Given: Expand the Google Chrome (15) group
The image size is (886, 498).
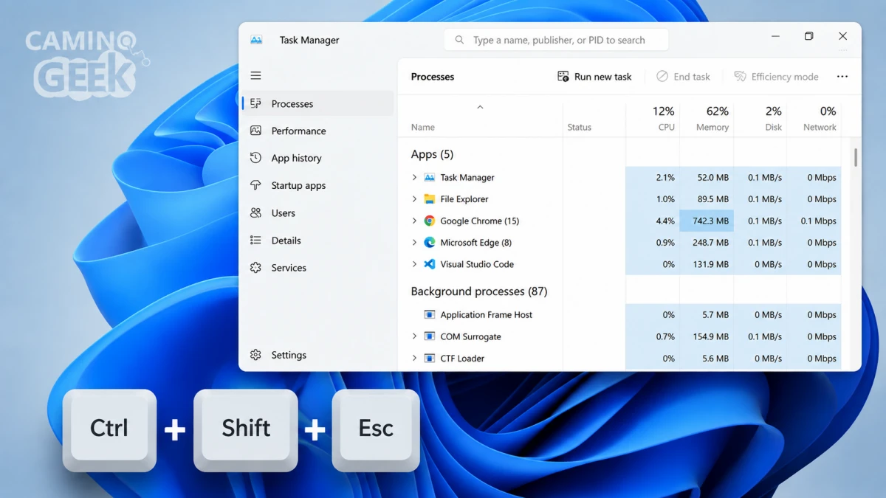Looking at the screenshot, I should click(x=414, y=221).
